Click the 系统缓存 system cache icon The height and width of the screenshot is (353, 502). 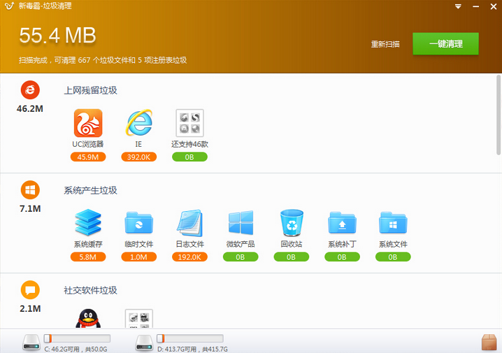[x=88, y=224]
